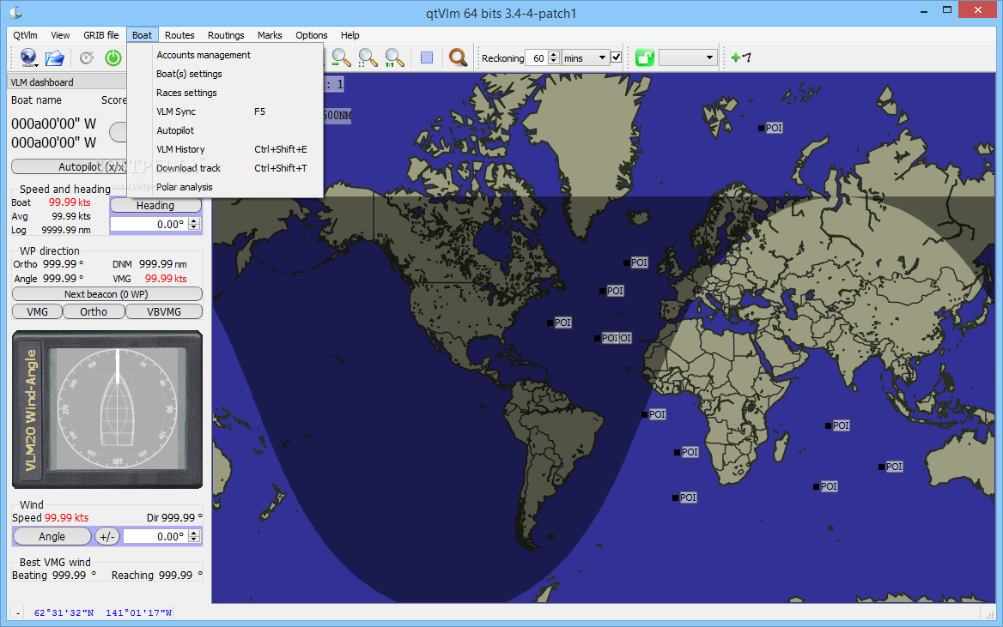Select Accounts management from Boat menu
Image resolution: width=1003 pixels, height=627 pixels.
(225, 55)
